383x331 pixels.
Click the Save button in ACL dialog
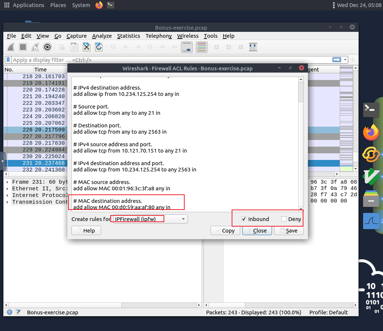[289, 231]
